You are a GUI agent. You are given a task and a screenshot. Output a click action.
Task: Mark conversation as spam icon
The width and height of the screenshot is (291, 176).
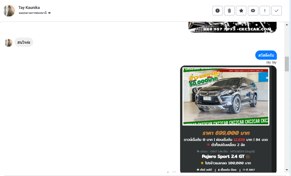tap(217, 10)
